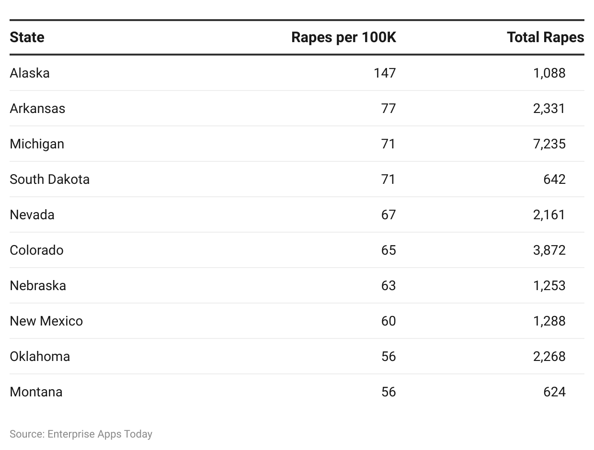Image resolution: width=594 pixels, height=450 pixels.
Task: Click the 147 value for Alaska
Action: [385, 73]
